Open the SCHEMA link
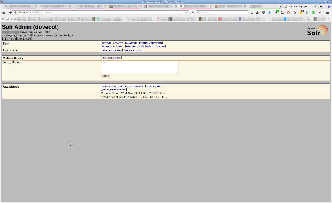Viewport: 332px width, 203px height. click(107, 43)
